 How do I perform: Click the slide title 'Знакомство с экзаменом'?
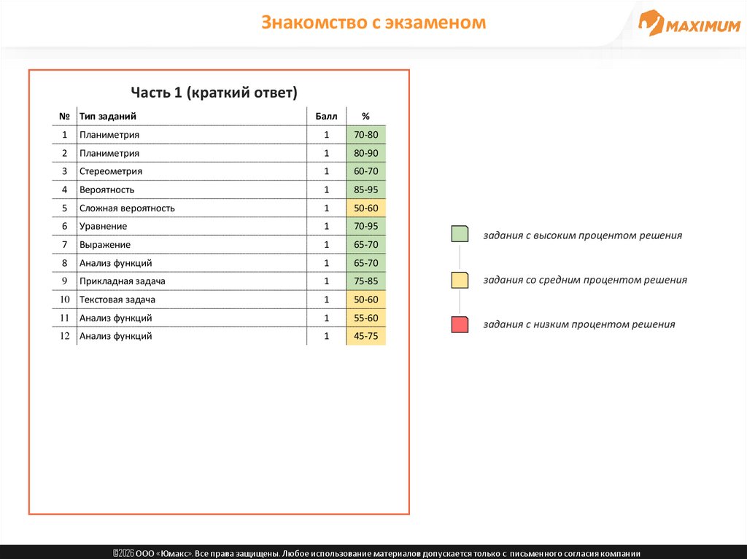[x=373, y=23]
